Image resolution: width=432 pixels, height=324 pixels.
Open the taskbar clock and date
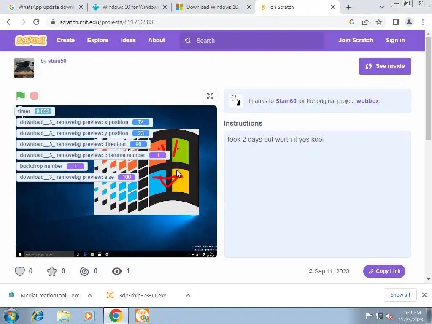pos(410,316)
